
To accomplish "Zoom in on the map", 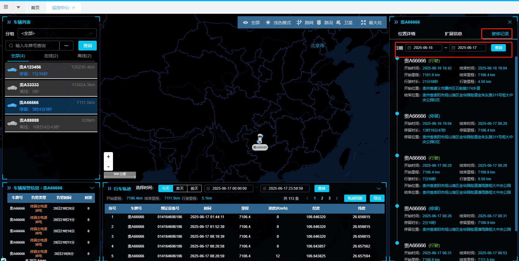I will click(x=108, y=157).
